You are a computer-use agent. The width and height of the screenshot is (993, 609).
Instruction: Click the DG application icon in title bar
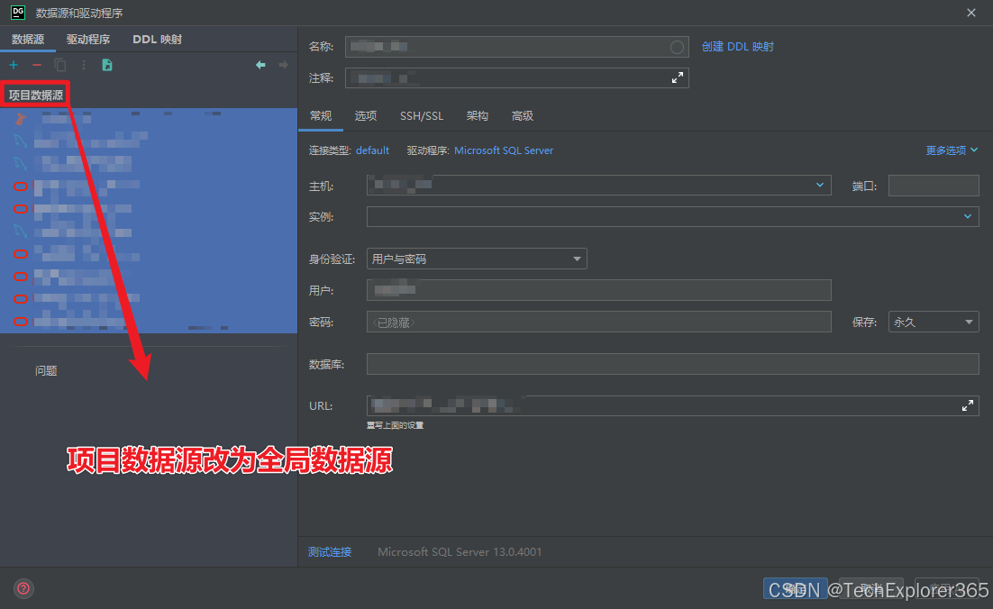tap(18, 12)
